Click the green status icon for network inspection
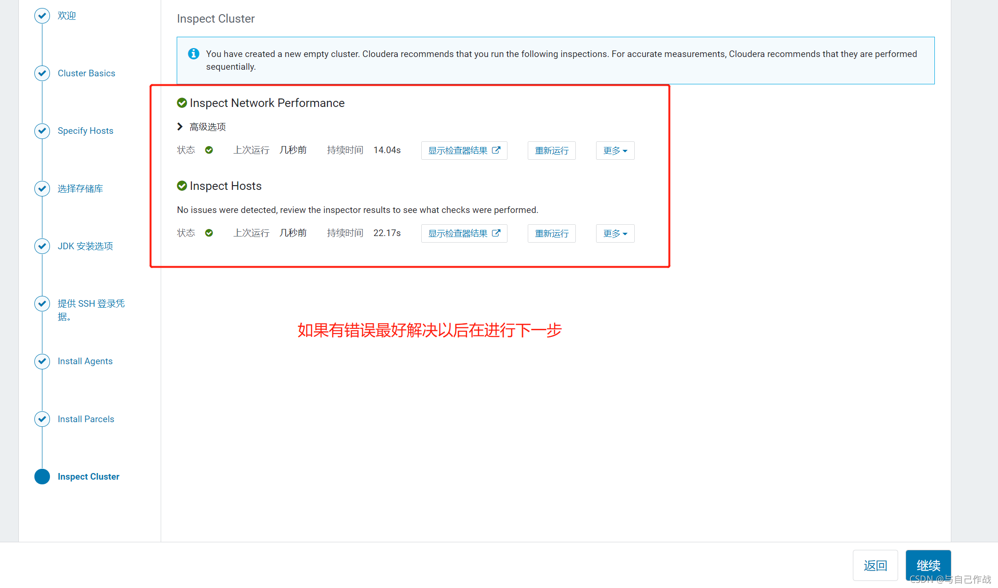Image resolution: width=998 pixels, height=588 pixels. click(x=209, y=150)
